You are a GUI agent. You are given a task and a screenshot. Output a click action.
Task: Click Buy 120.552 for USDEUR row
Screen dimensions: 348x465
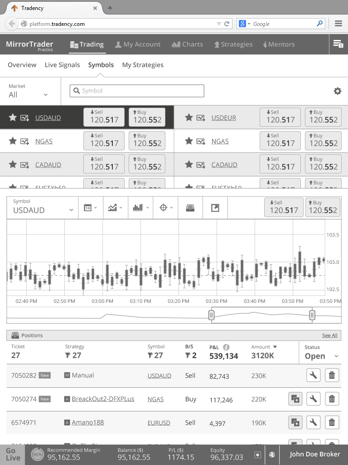[x=323, y=117]
